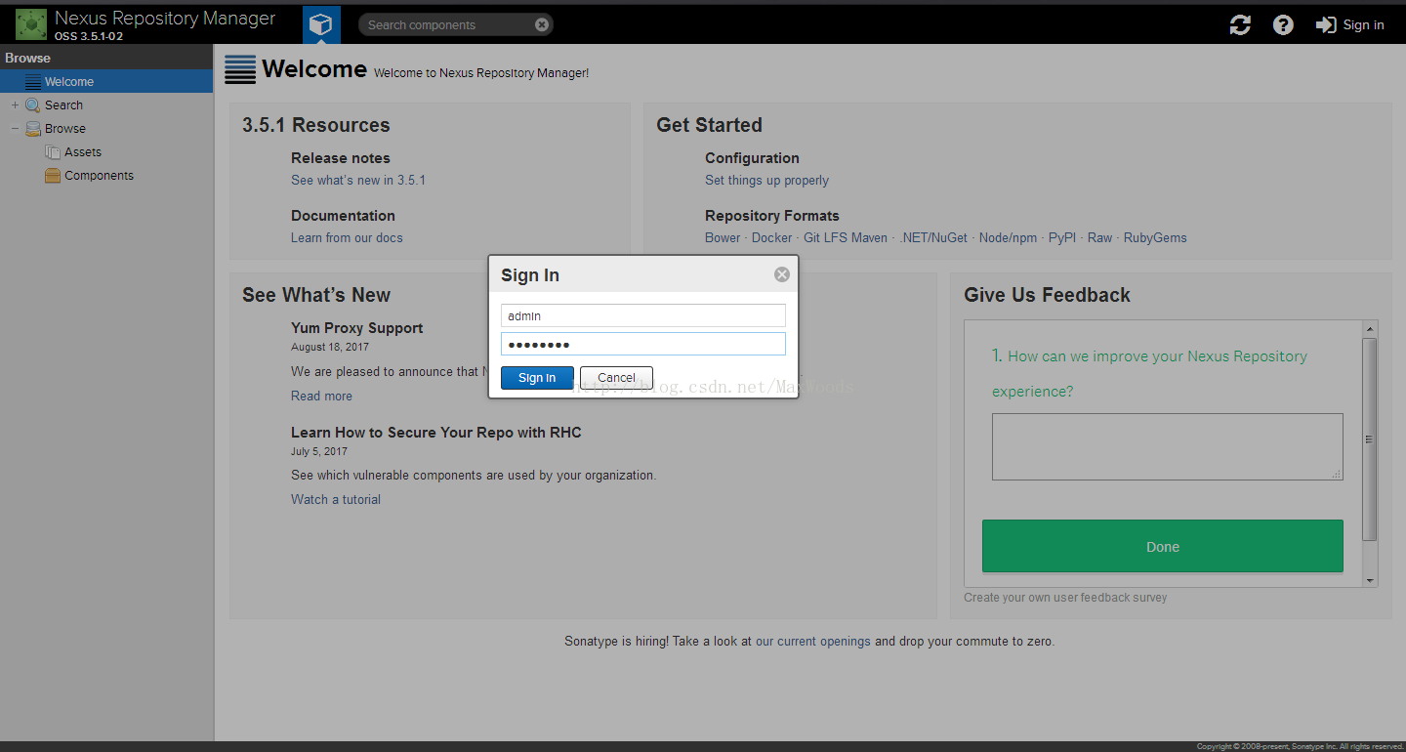The height and width of the screenshot is (752, 1406).
Task: Click the feedback survey text area
Action: 1168,446
